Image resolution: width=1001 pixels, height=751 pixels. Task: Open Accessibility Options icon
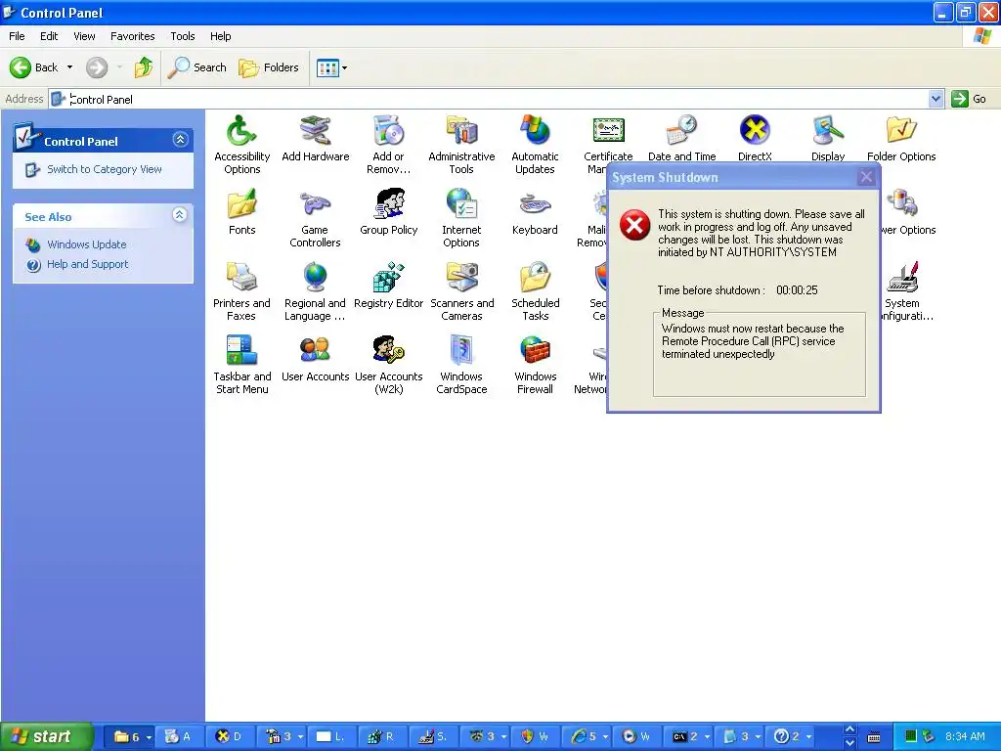[242, 145]
